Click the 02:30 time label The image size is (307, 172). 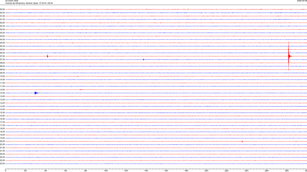tap(2, 26)
